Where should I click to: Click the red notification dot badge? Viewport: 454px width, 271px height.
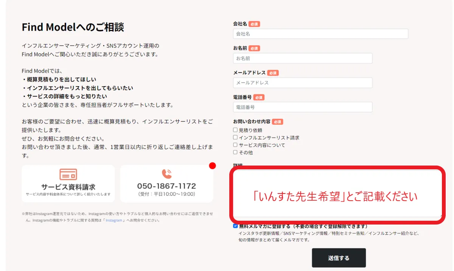coord(212,166)
